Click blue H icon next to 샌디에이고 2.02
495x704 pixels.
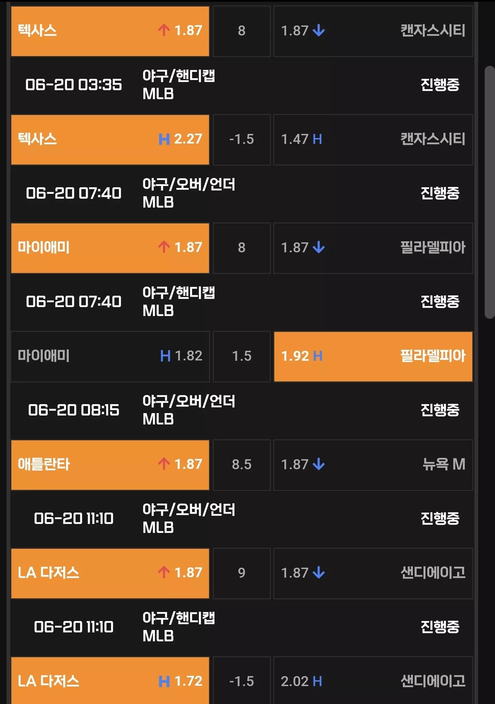pos(317,681)
